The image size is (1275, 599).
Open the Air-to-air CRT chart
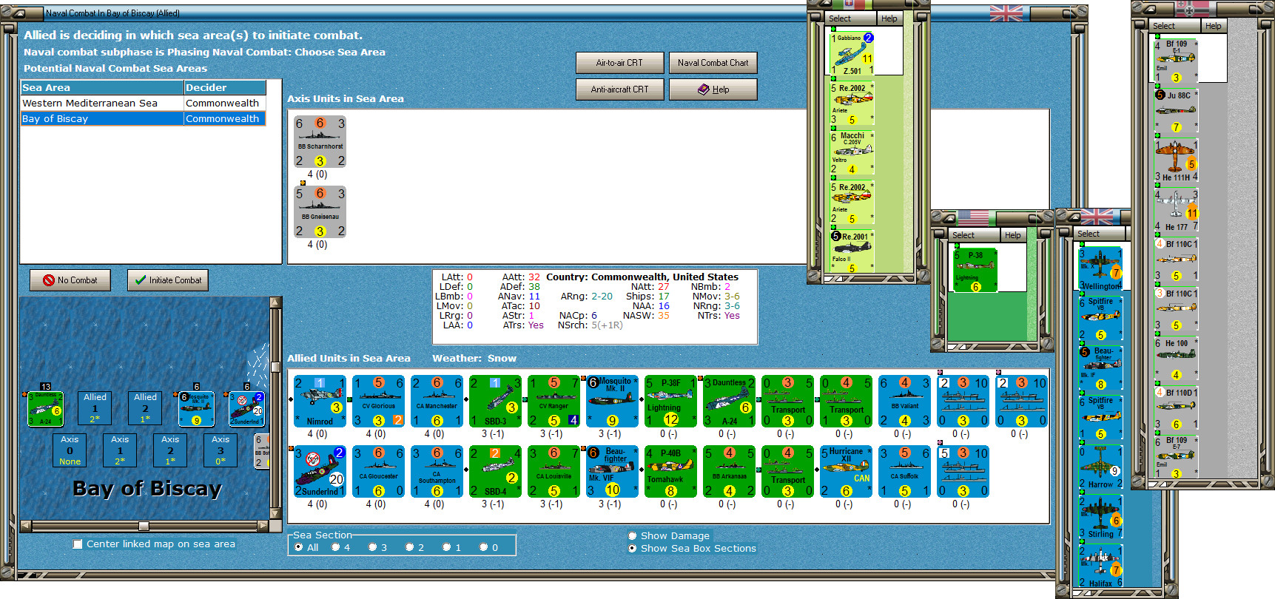click(x=619, y=63)
